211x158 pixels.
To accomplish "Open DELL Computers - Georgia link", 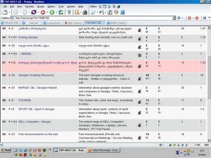I will tap(34, 122).
